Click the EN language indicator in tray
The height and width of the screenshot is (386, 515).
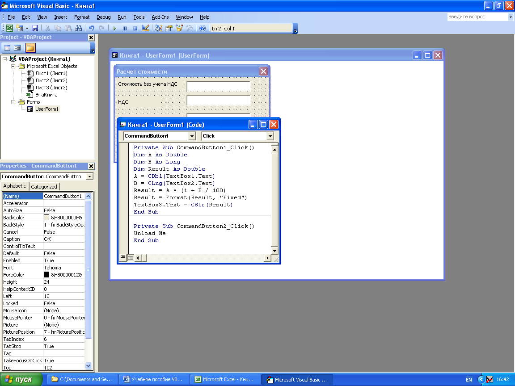(469, 380)
